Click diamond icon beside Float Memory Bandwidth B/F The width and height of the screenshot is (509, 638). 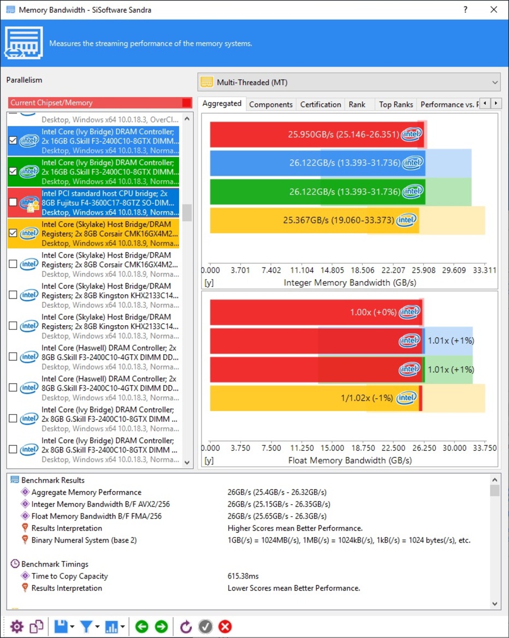(x=25, y=516)
